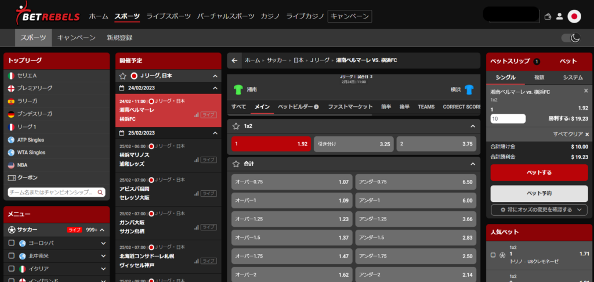Click the BetRebels logo
This screenshot has width=594, height=282.
click(48, 13)
